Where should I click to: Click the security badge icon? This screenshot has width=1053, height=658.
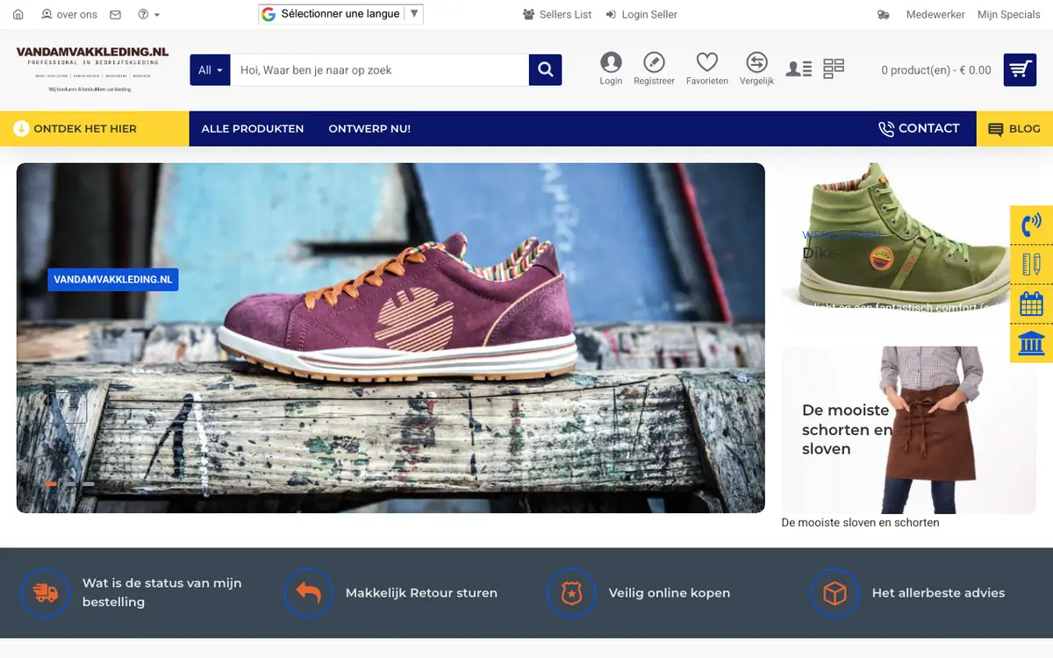pyautogui.click(x=571, y=593)
